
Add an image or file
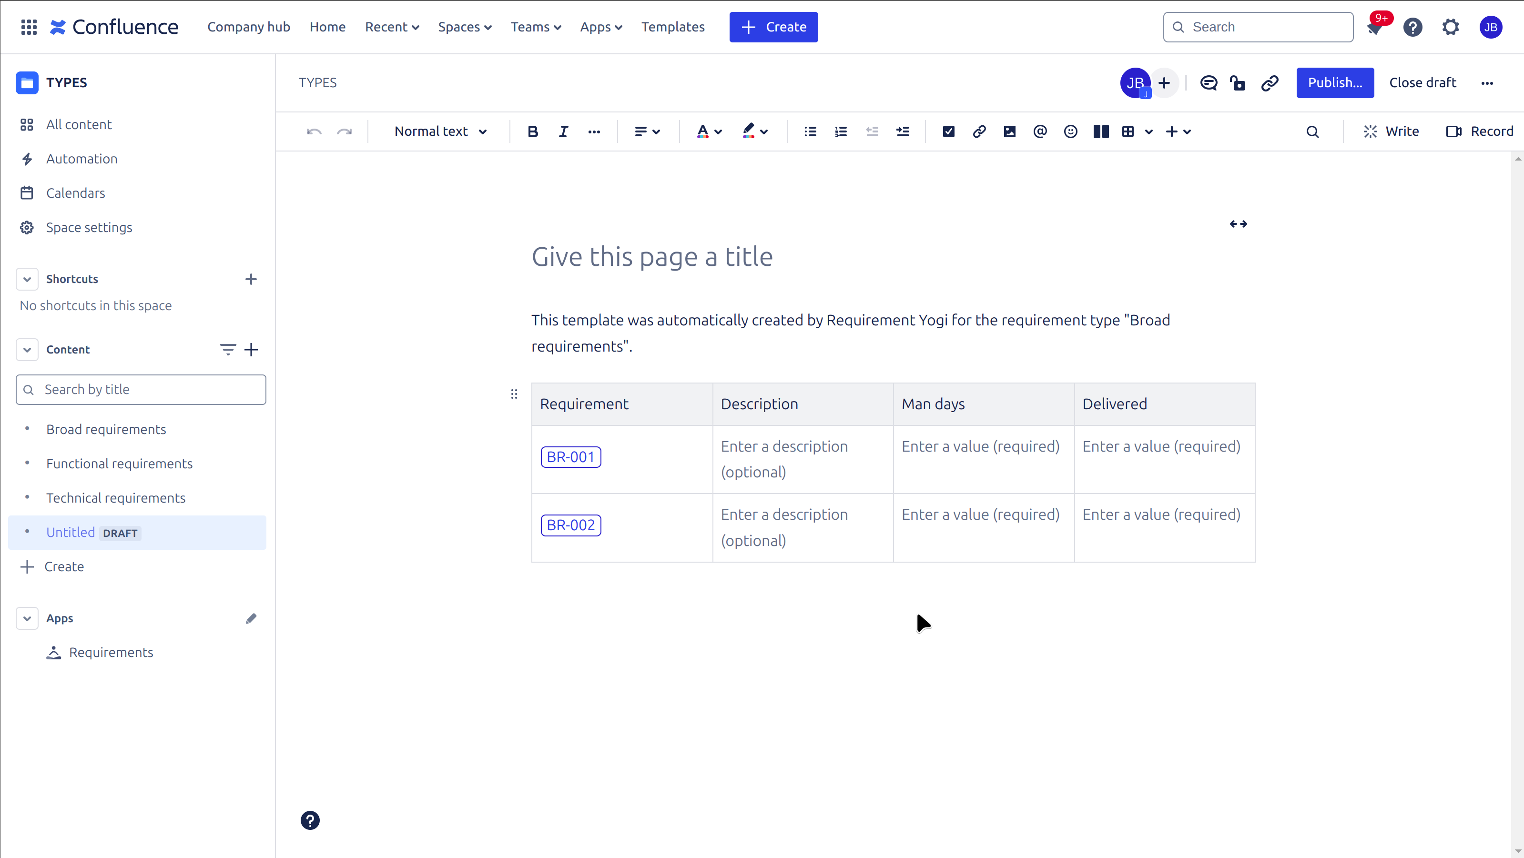click(1009, 131)
